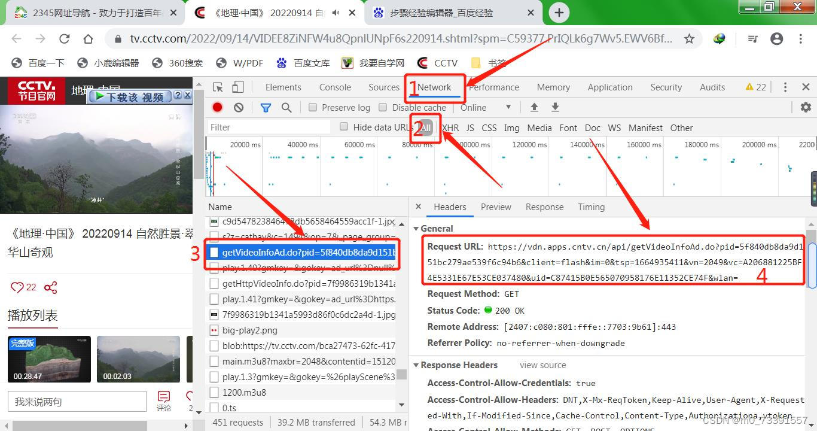Clear the network log
817x431 pixels.
(x=239, y=108)
